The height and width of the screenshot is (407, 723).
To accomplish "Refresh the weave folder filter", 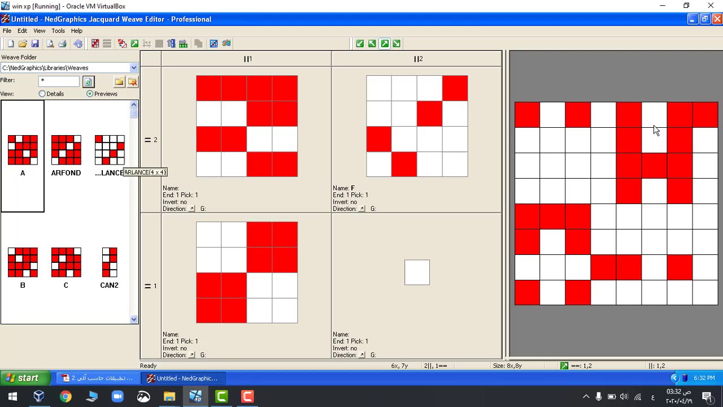I will coord(88,82).
